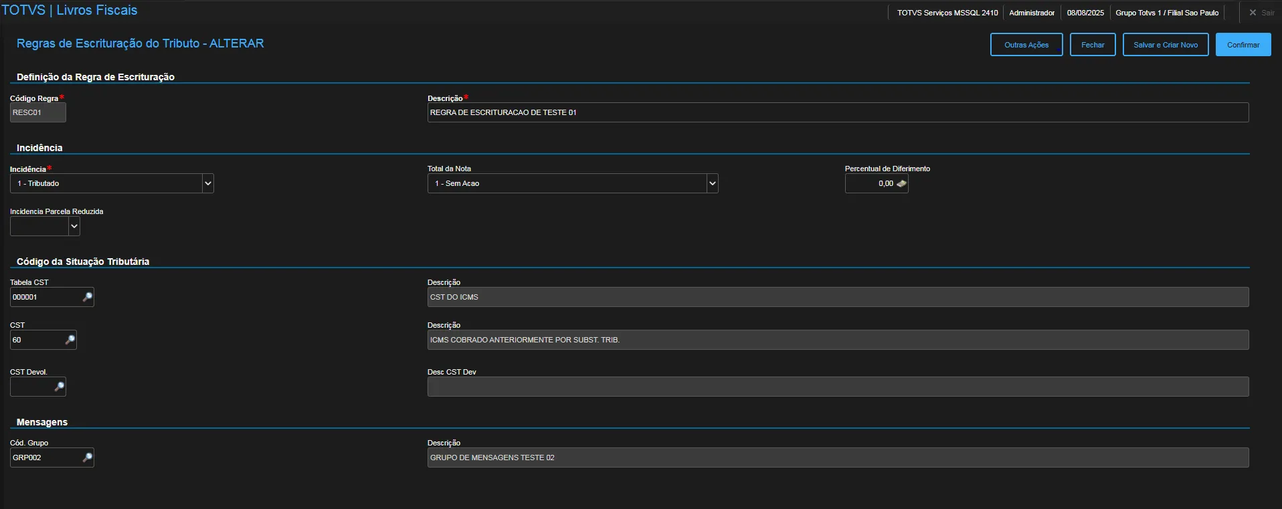Open the CST field search magnifier
1282x509 pixels.
click(x=70, y=340)
